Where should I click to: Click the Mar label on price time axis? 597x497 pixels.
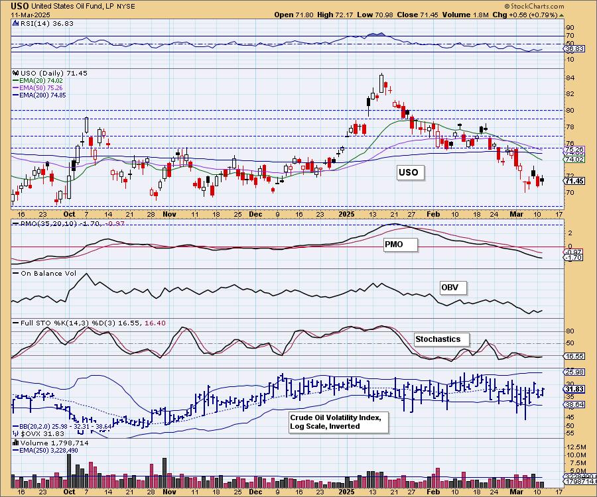coord(516,214)
